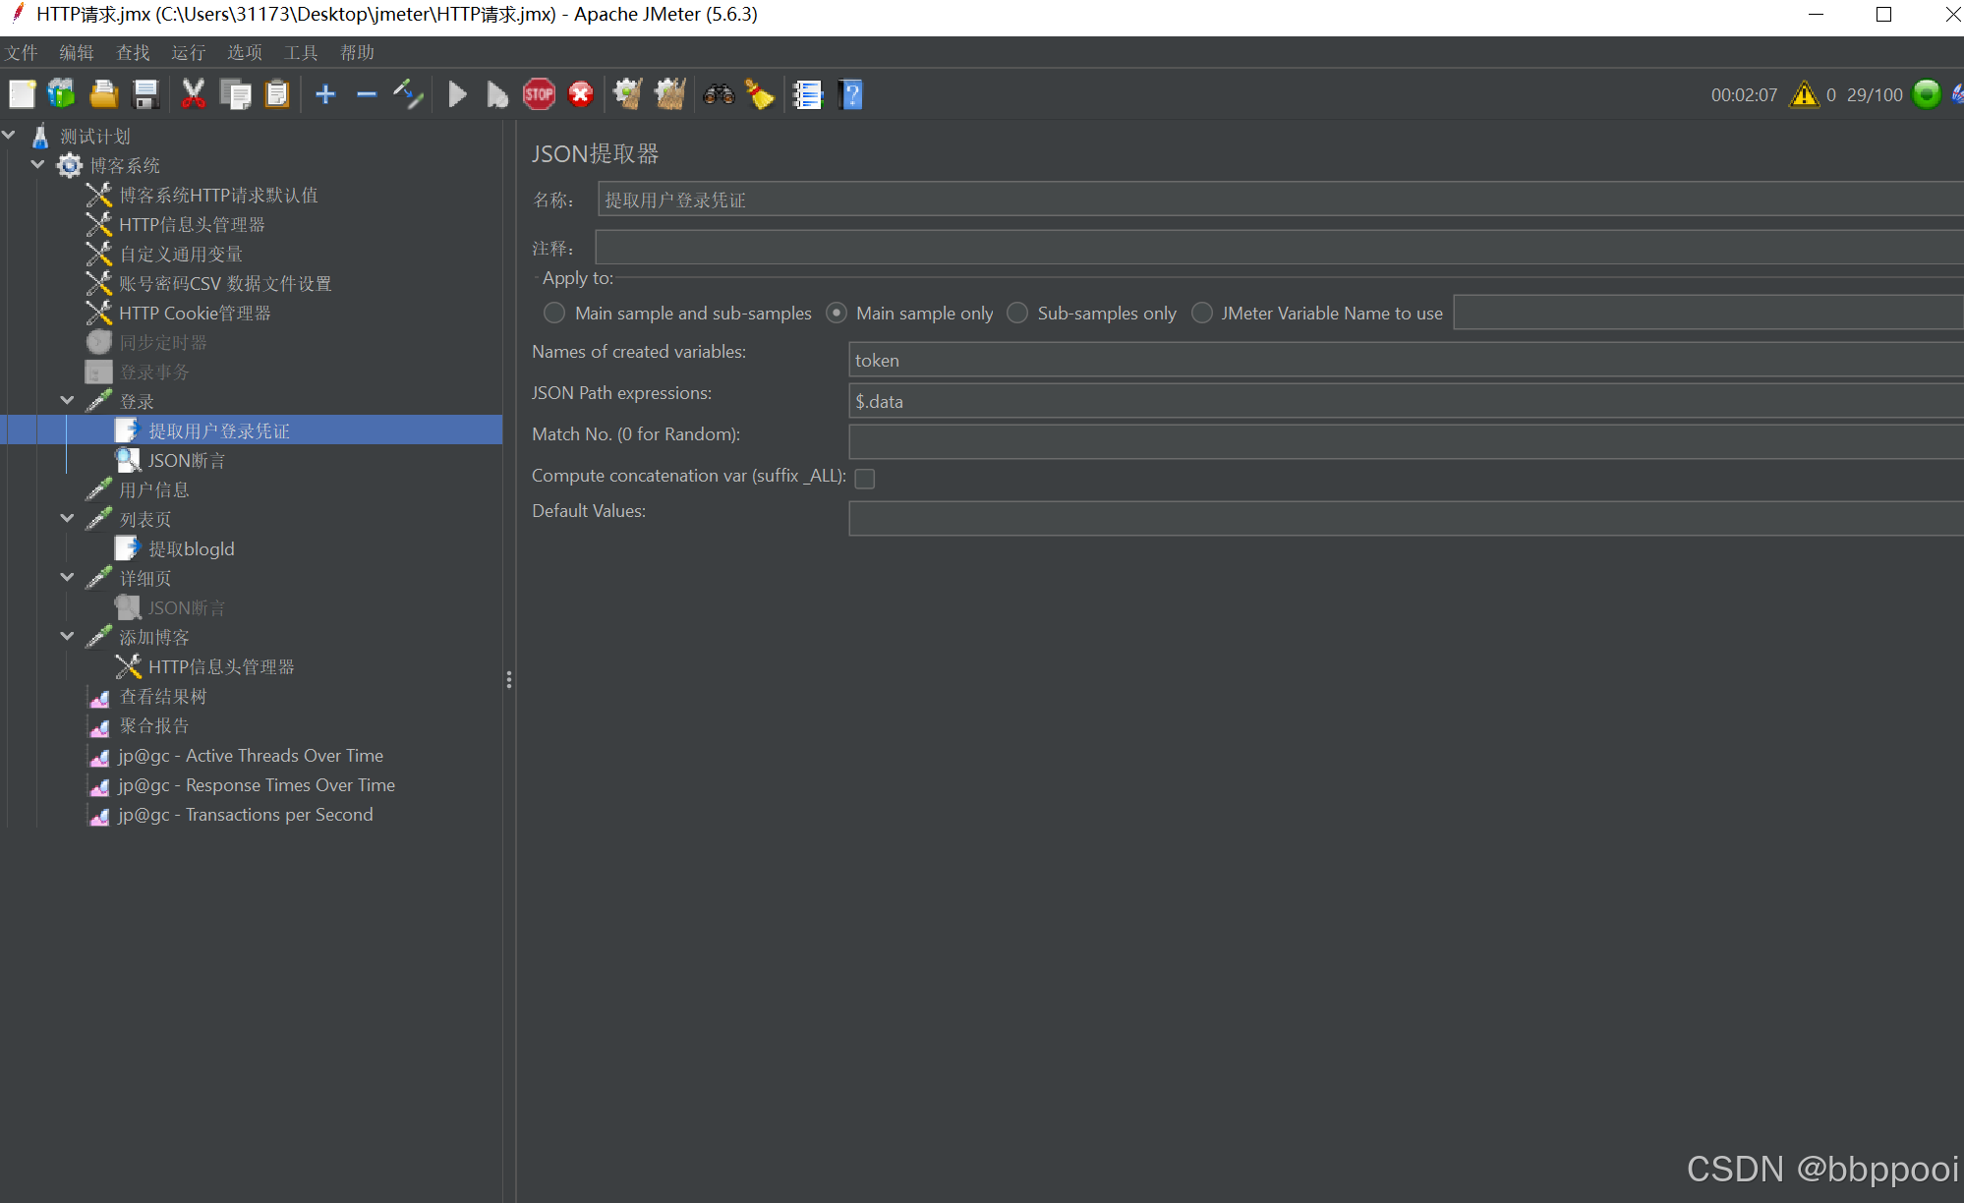Collapse the 添加博客 tree node
Image resolution: width=1964 pixels, height=1203 pixels.
(67, 636)
